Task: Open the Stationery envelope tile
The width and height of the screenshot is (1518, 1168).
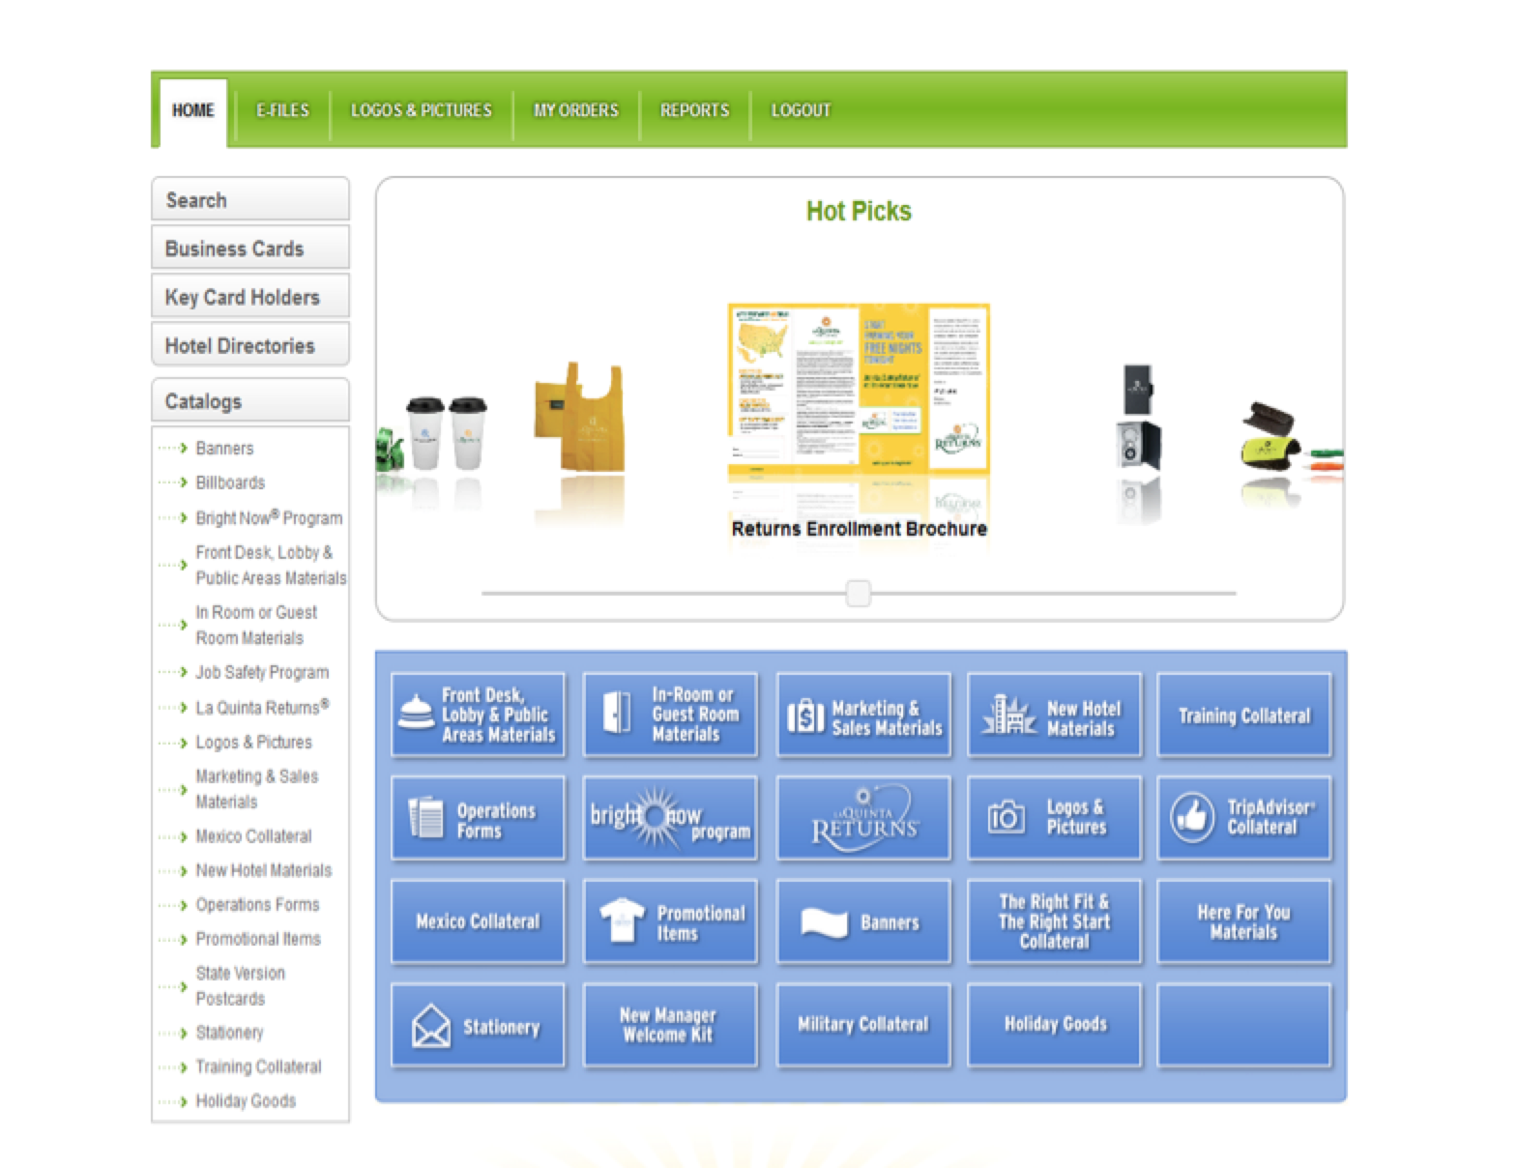Action: (x=478, y=1025)
